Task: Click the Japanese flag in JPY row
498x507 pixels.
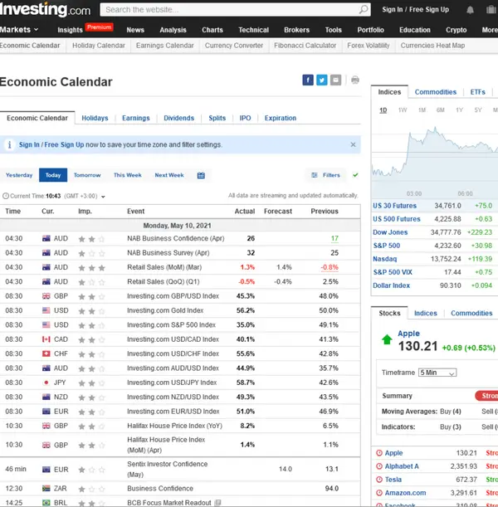Action: 46,383
